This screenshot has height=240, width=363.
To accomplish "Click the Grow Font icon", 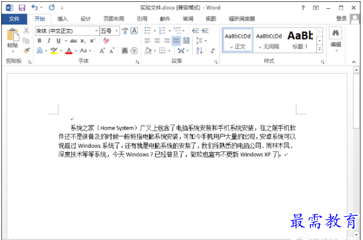I will coord(102,51).
